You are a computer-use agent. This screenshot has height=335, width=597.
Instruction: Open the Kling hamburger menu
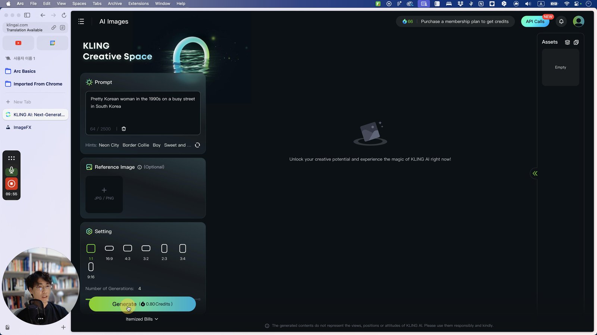(x=81, y=22)
